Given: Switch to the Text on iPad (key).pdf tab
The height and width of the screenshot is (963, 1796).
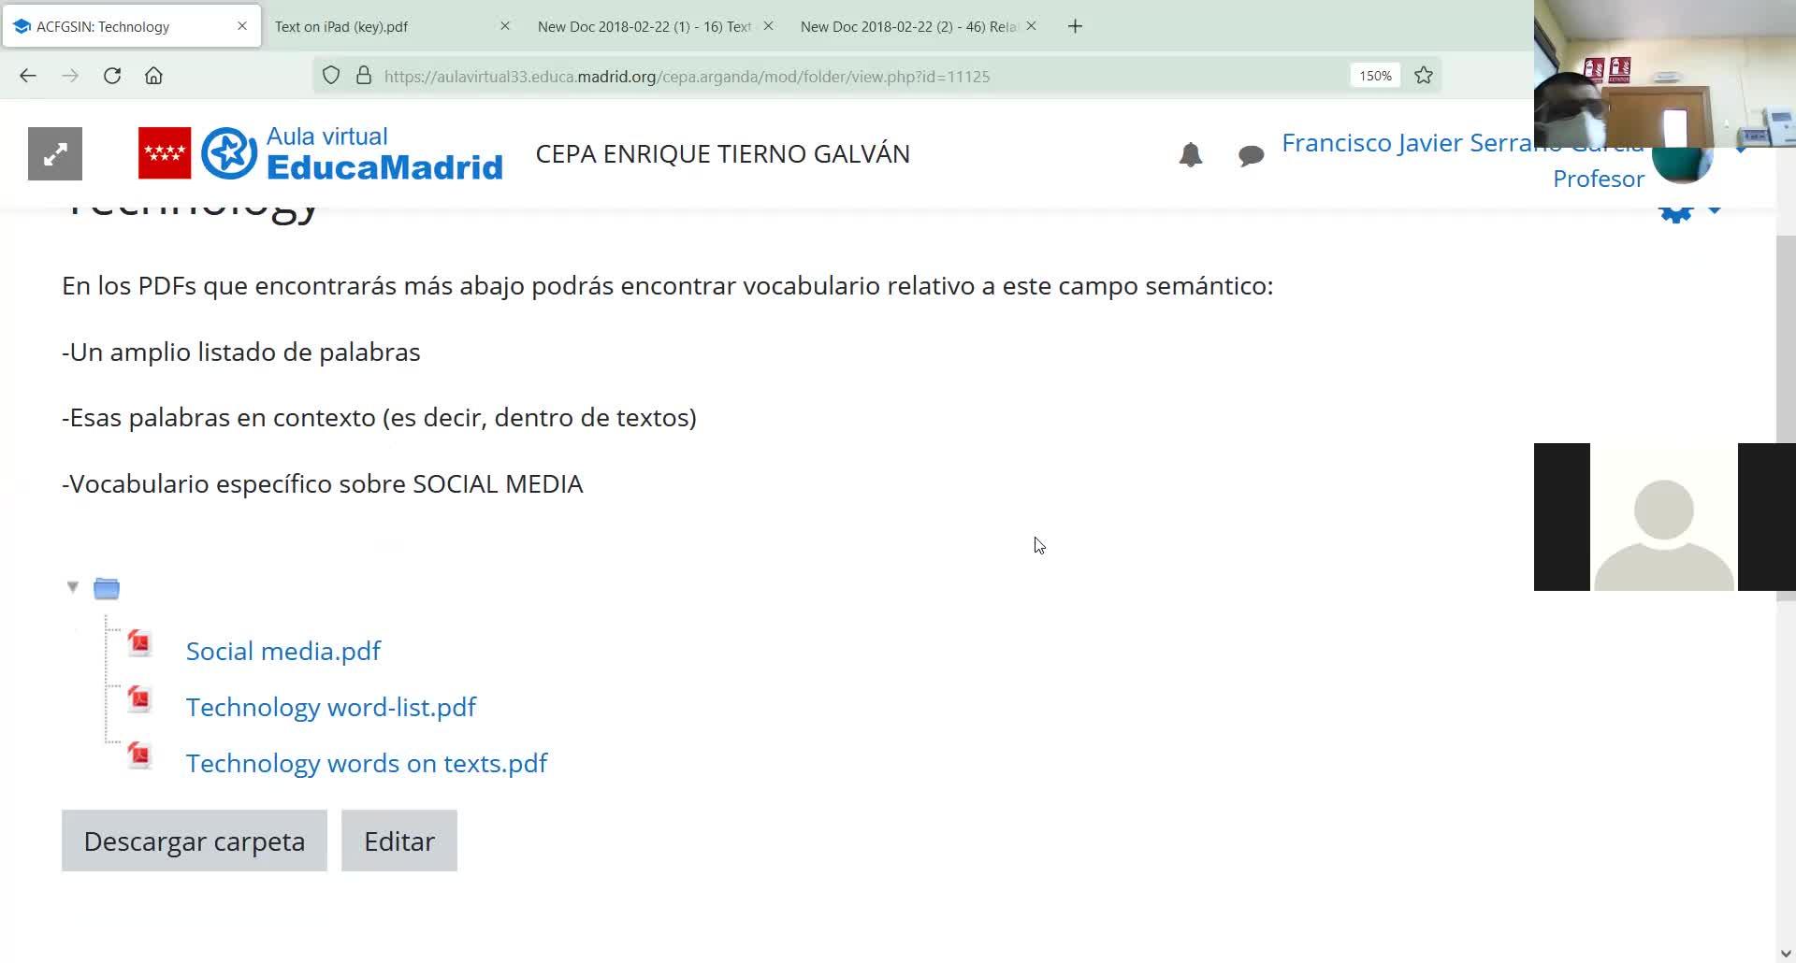Looking at the screenshot, I should click(x=393, y=26).
